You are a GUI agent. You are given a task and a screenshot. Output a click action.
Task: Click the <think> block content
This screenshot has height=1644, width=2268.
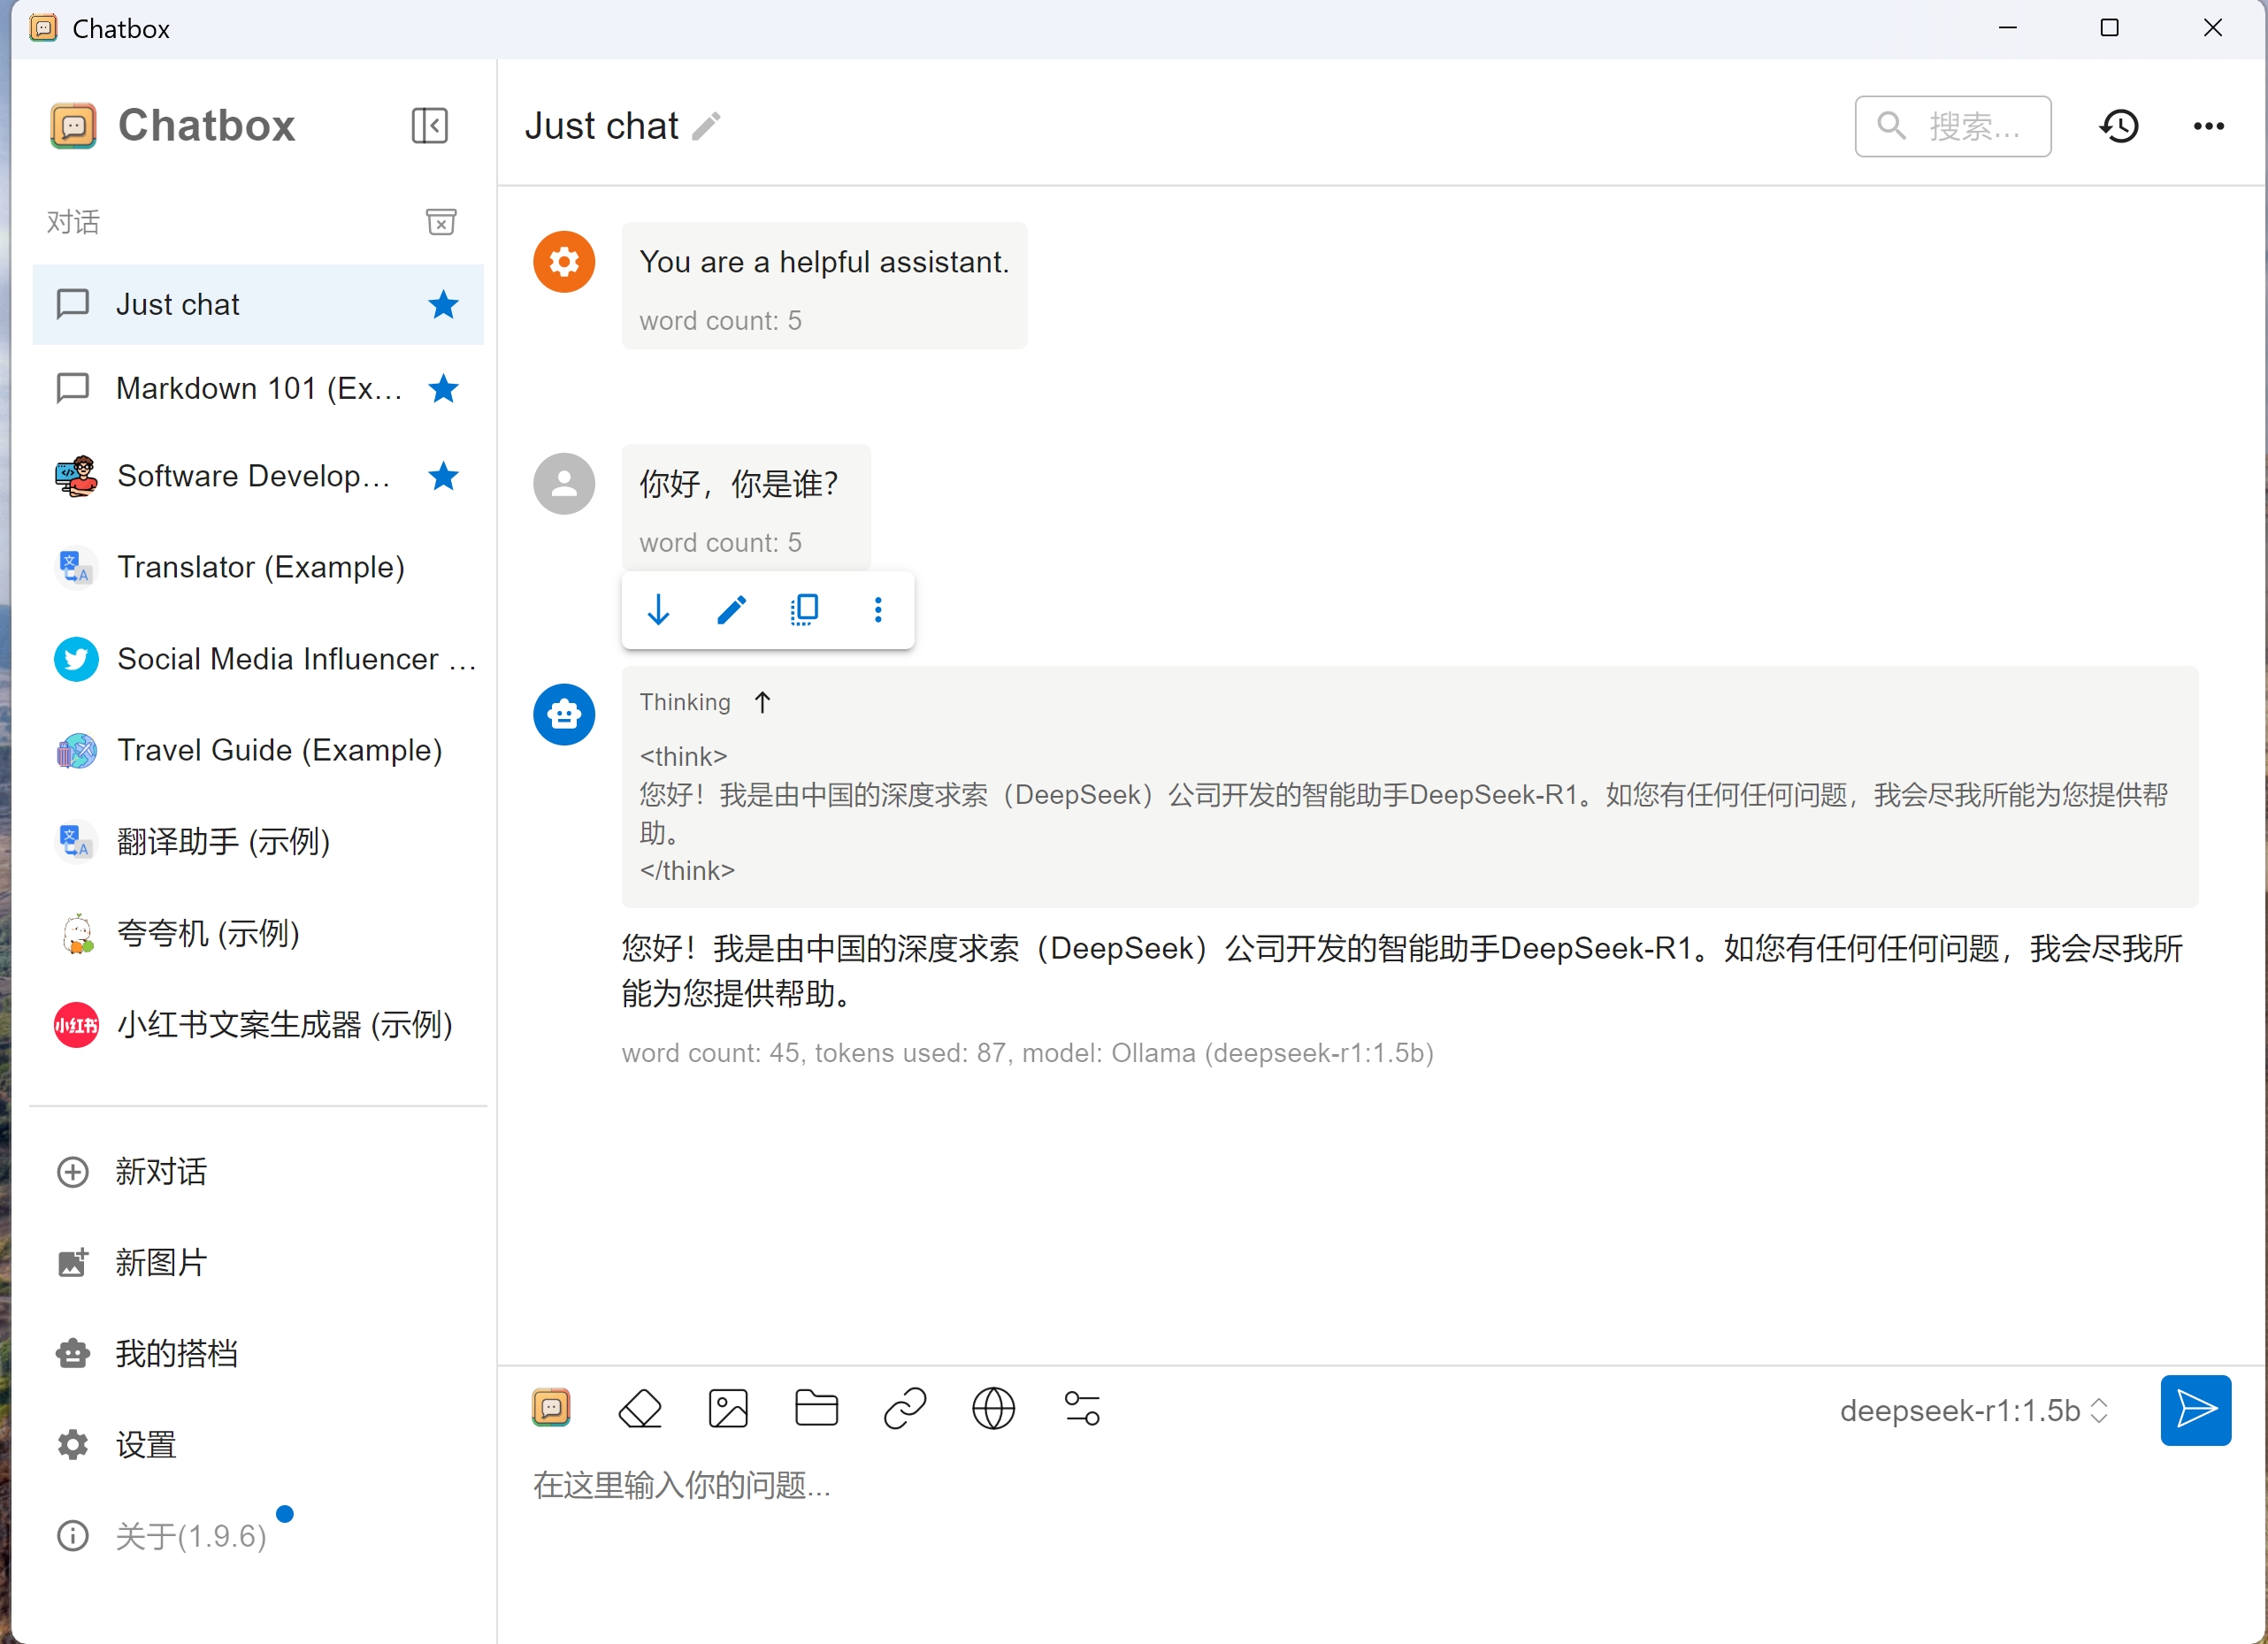1403,813
